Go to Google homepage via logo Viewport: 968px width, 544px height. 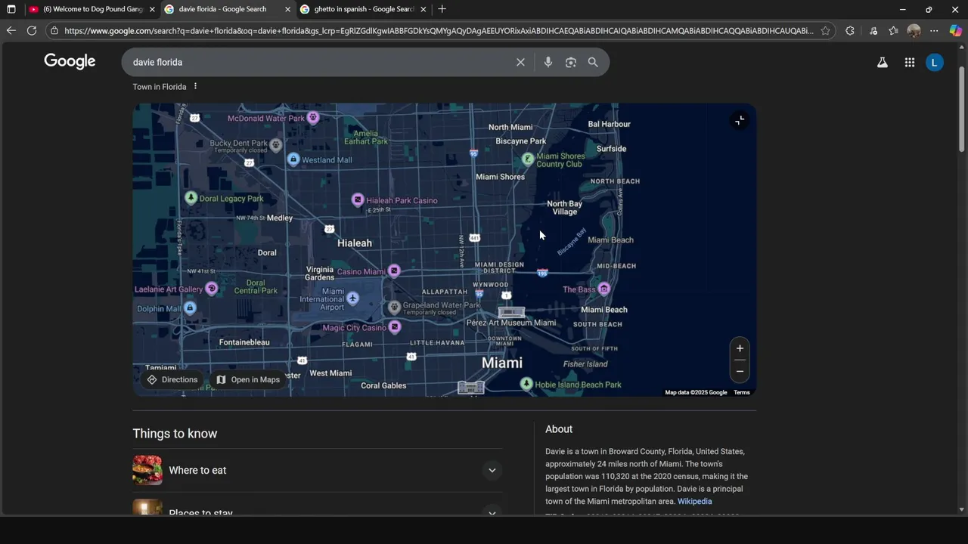[x=70, y=62]
